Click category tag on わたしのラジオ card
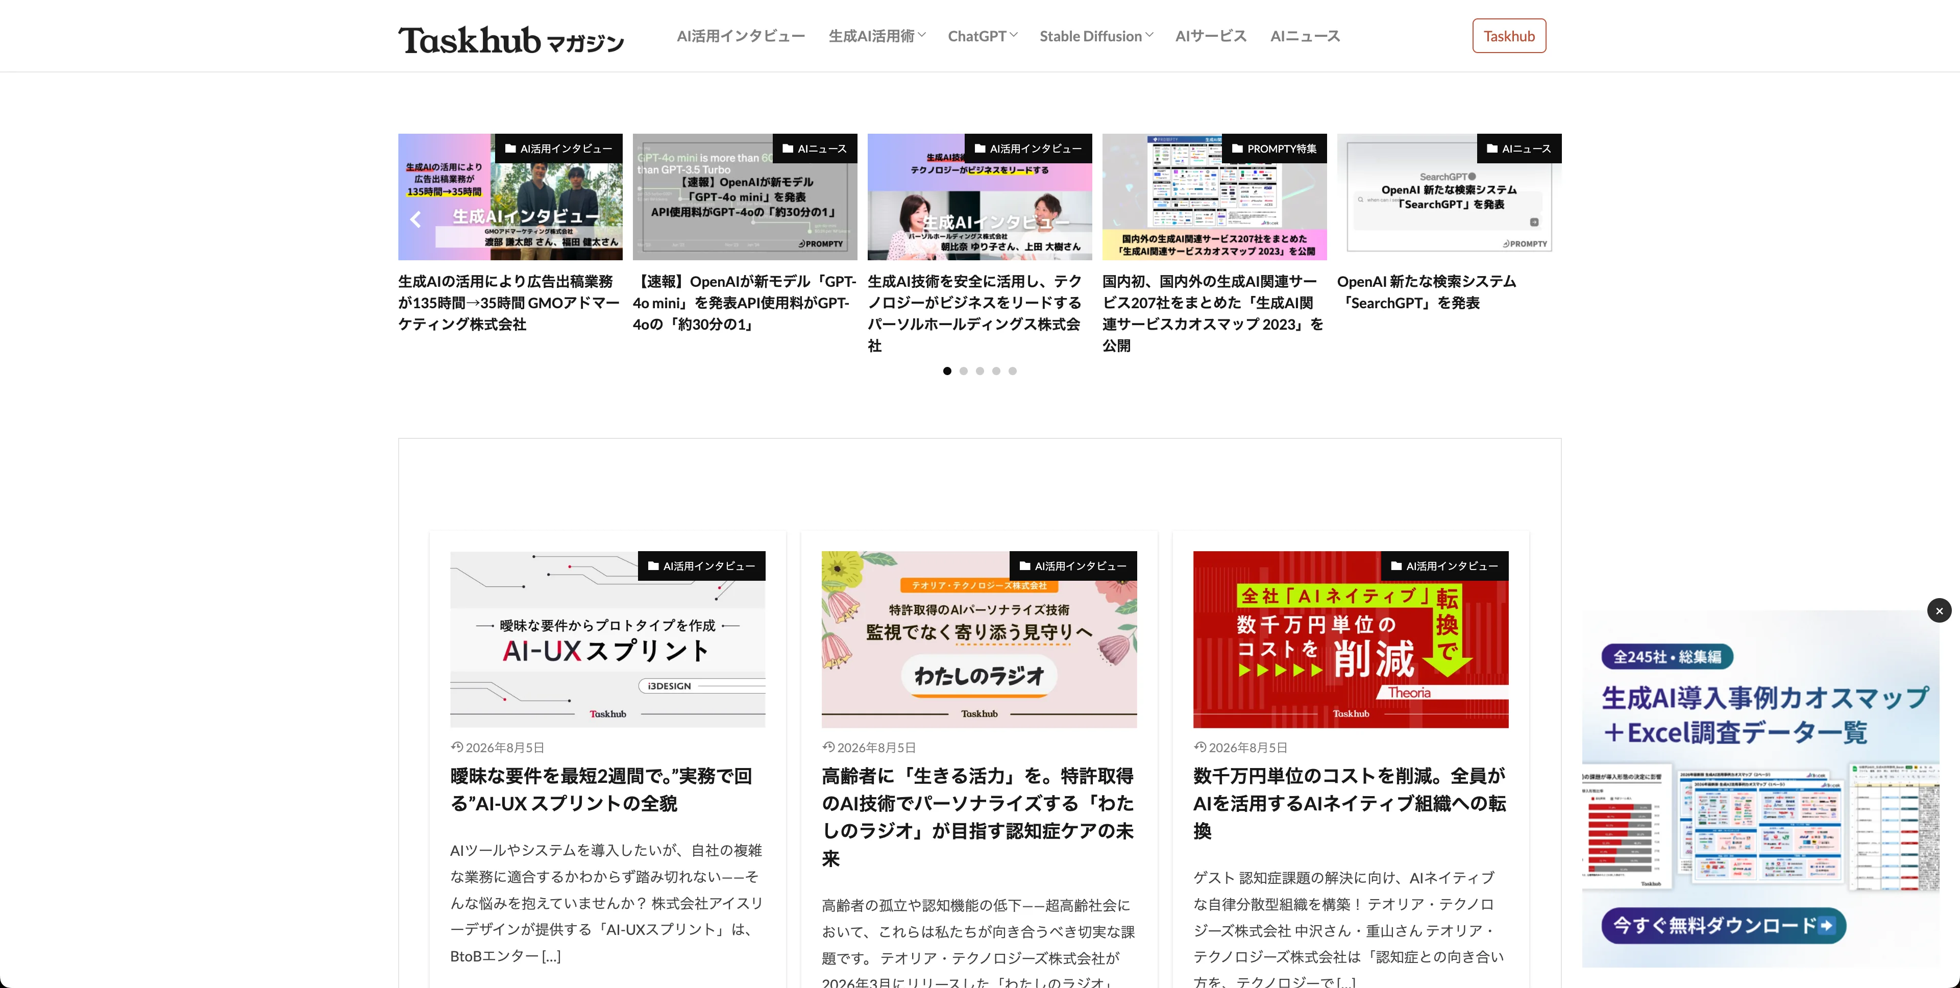 (1073, 566)
